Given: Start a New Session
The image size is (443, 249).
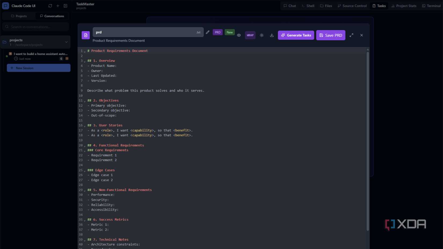Looking at the screenshot, I should (x=39, y=68).
